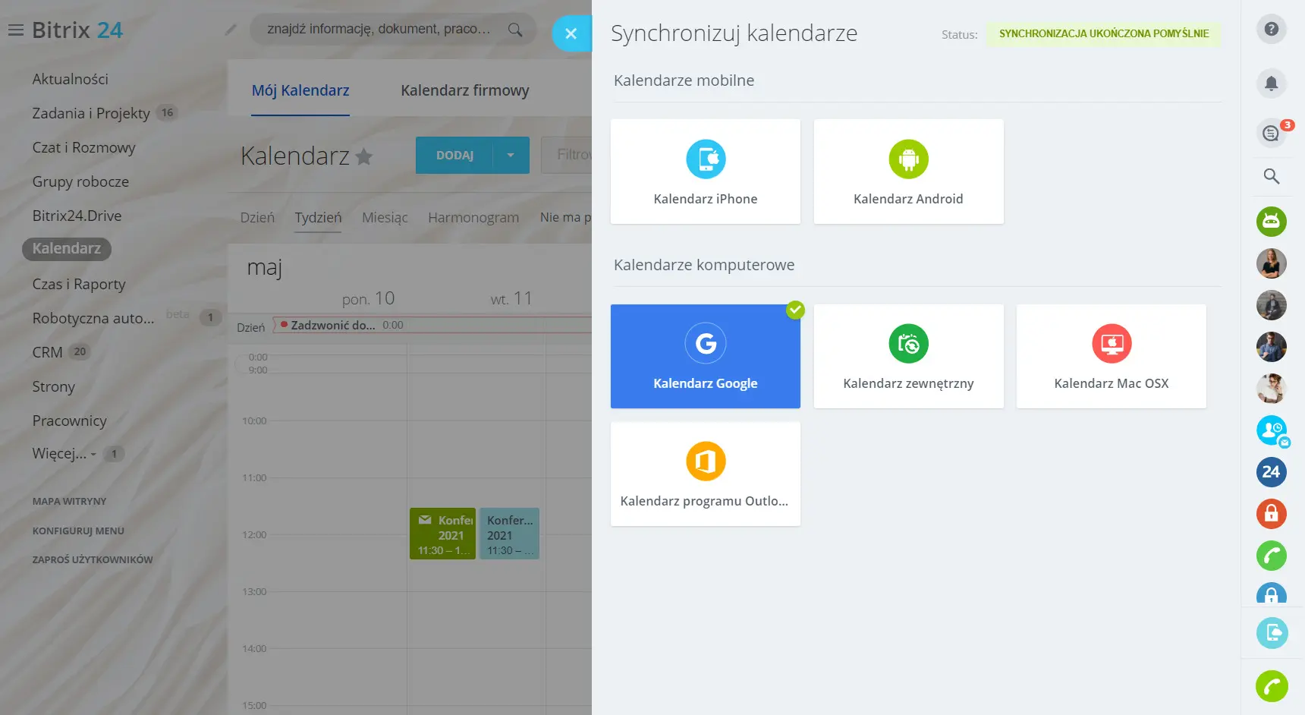This screenshot has width=1305, height=715.
Task: Click the help question mark icon
Action: click(1271, 30)
